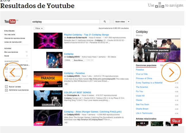
Task: Select the Canciones populares tab
Action: (x=146, y=65)
